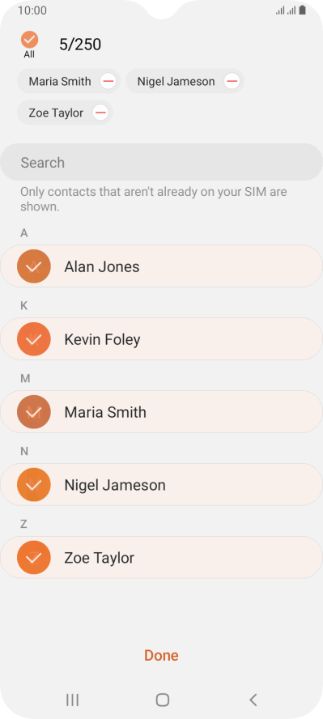This screenshot has height=719, width=323.
Task: Deselect Maria Smith's checkmark in list
Action: [x=33, y=412]
